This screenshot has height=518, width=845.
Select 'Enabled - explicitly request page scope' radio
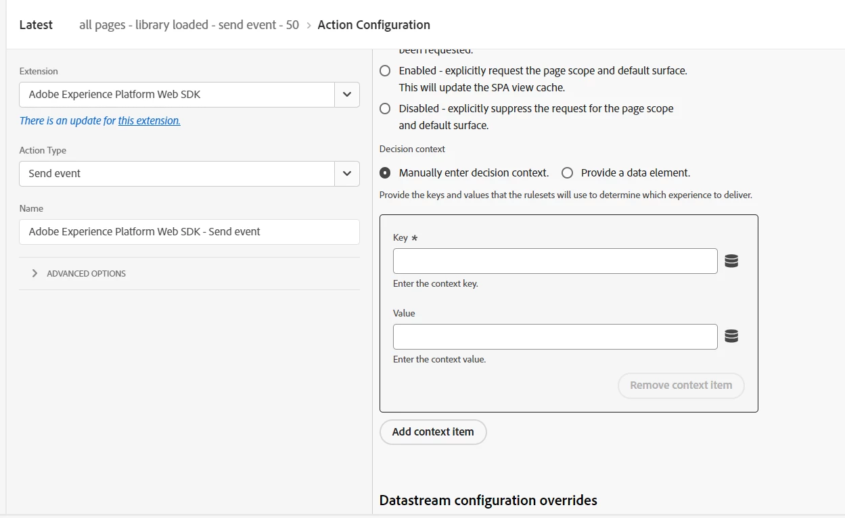(x=385, y=70)
